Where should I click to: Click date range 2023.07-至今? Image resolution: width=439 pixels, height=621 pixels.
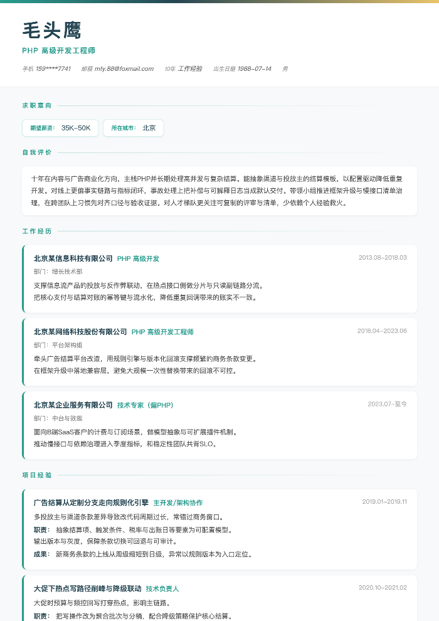pyautogui.click(x=387, y=404)
